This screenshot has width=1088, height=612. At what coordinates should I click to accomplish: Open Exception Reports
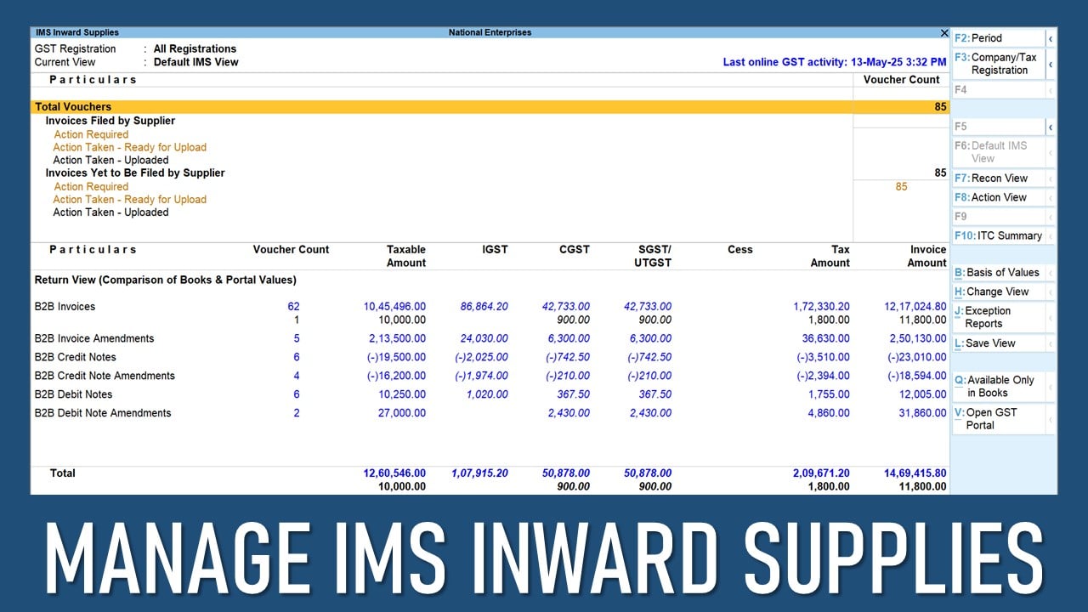tap(998, 317)
